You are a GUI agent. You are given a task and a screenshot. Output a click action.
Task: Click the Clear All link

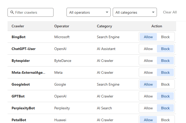(170, 12)
